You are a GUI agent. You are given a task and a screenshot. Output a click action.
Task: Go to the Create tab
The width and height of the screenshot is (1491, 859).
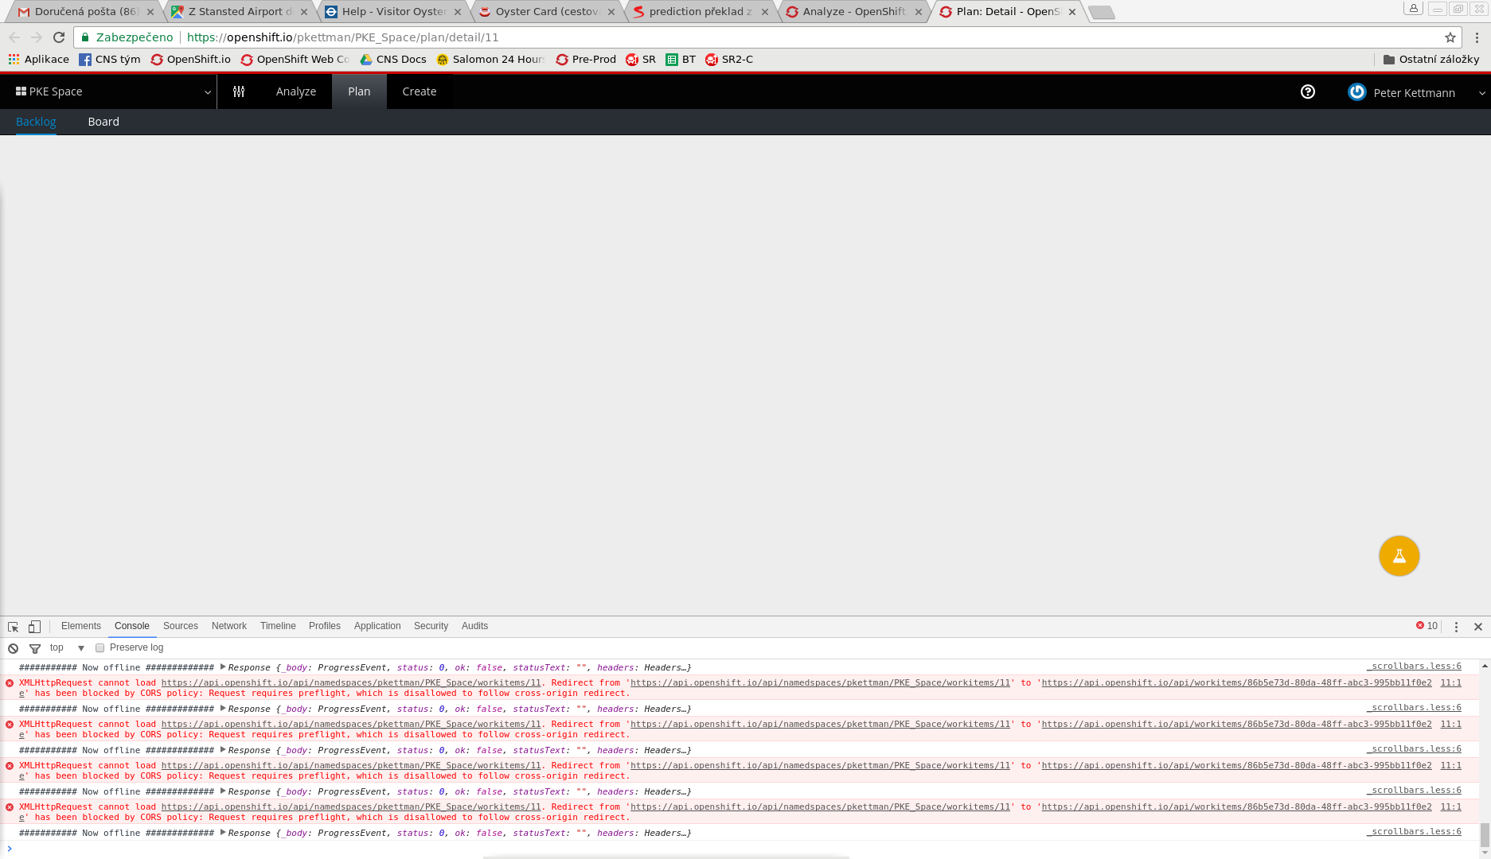click(x=420, y=91)
